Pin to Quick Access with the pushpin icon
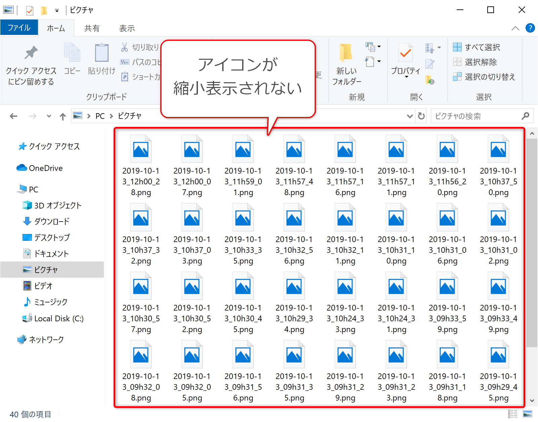This screenshot has height=422, width=538. pos(31,53)
